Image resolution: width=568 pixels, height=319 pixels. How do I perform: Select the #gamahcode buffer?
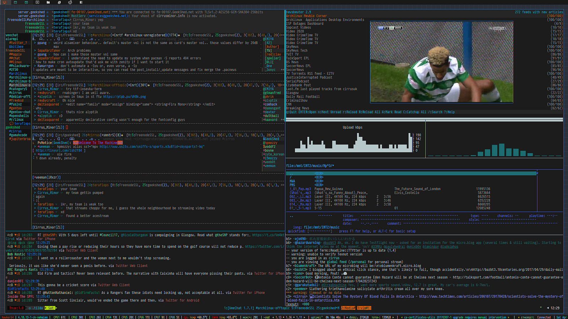pyautogui.click(x=18, y=135)
